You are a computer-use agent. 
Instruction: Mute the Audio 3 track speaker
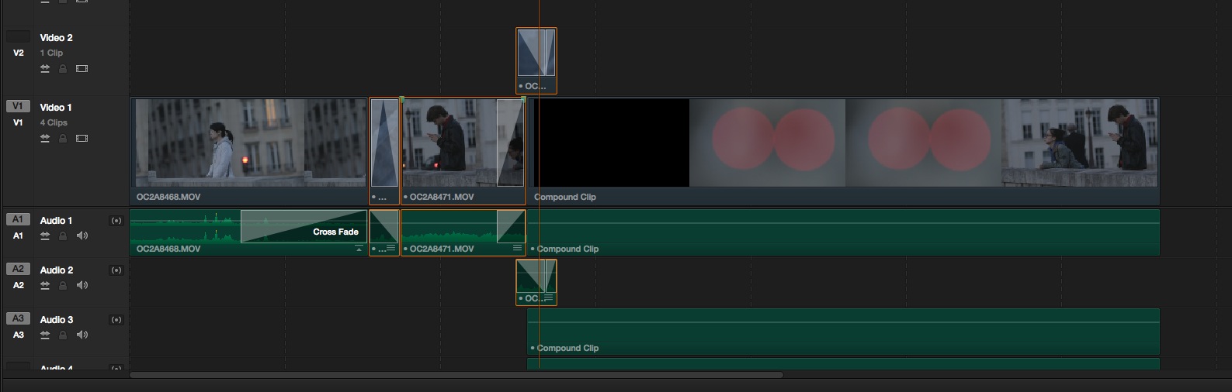(82, 335)
